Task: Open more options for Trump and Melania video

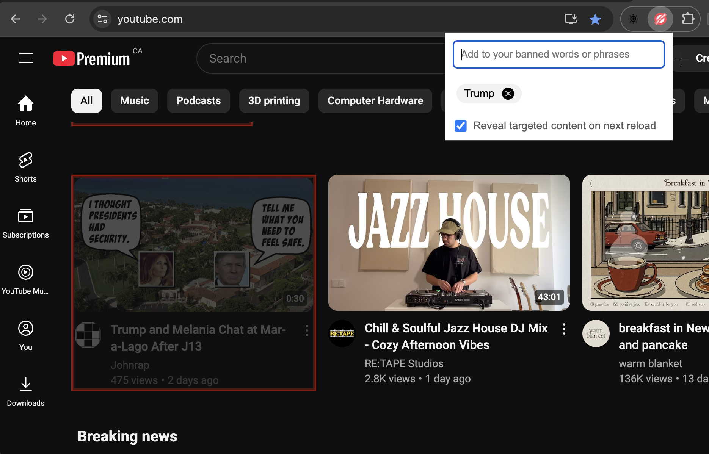Action: (x=307, y=330)
